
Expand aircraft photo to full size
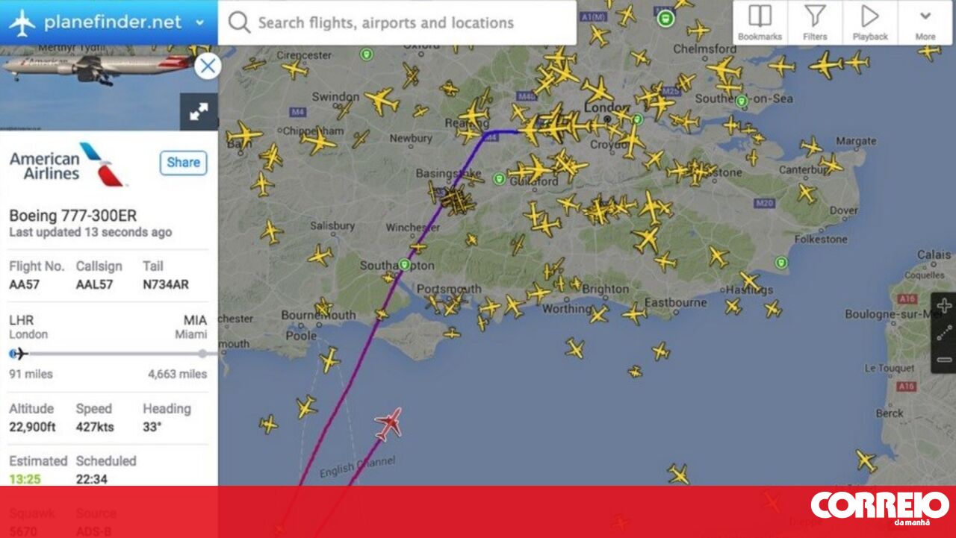[199, 112]
